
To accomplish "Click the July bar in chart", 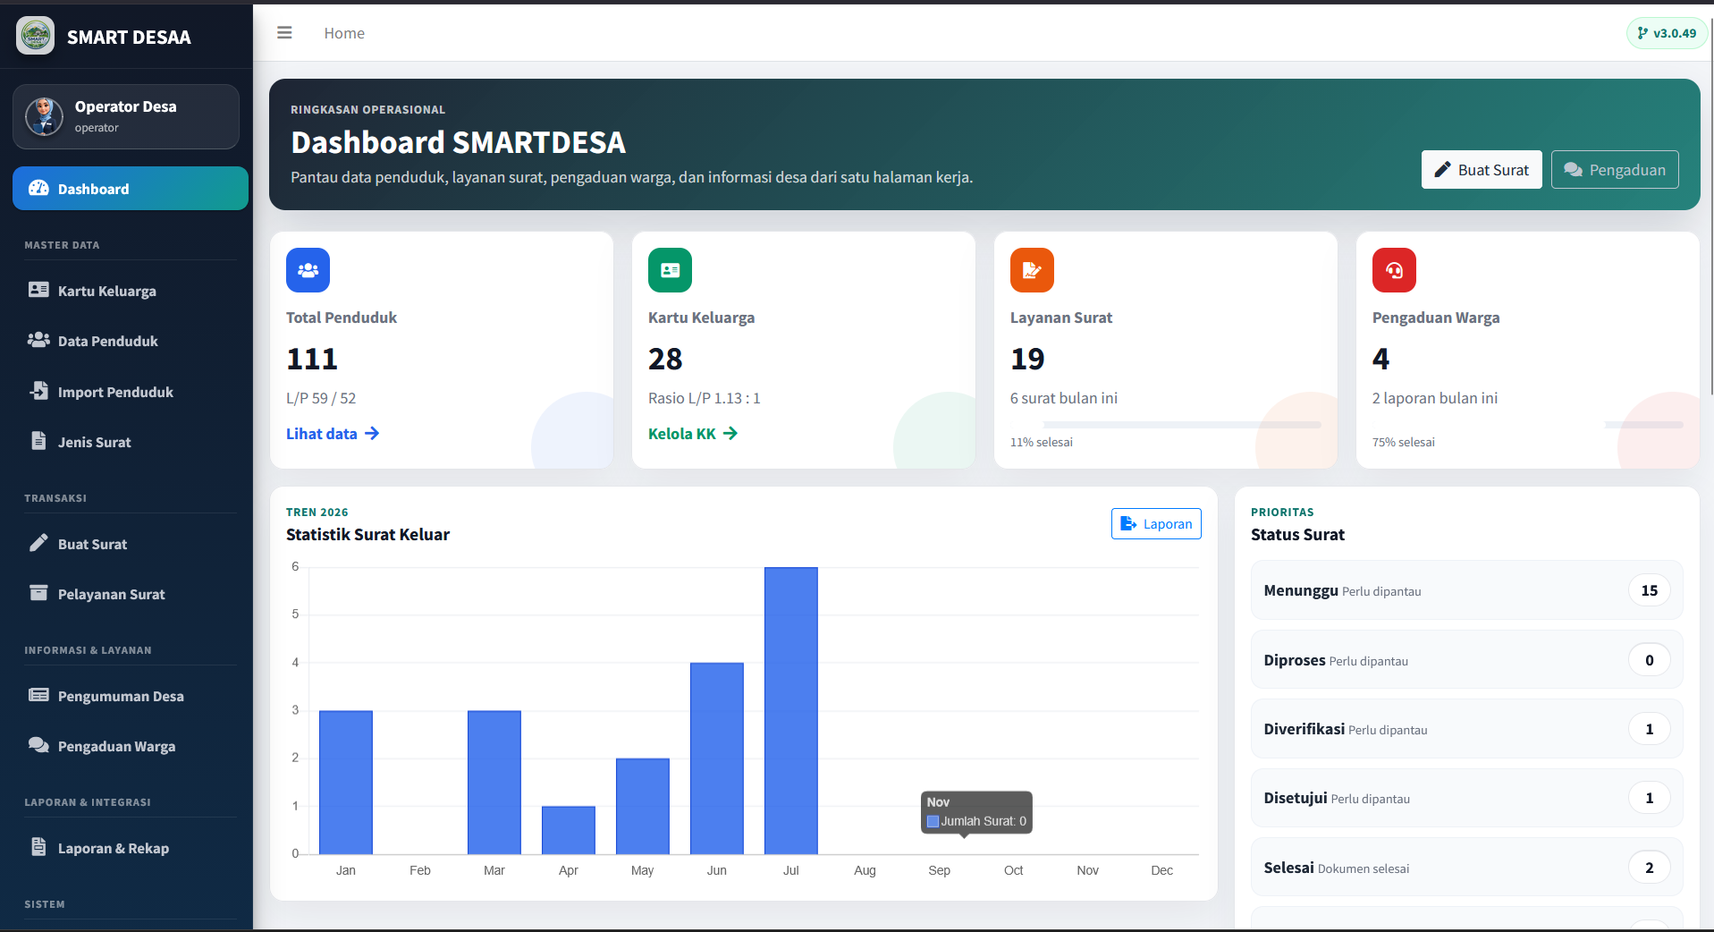I will click(791, 710).
